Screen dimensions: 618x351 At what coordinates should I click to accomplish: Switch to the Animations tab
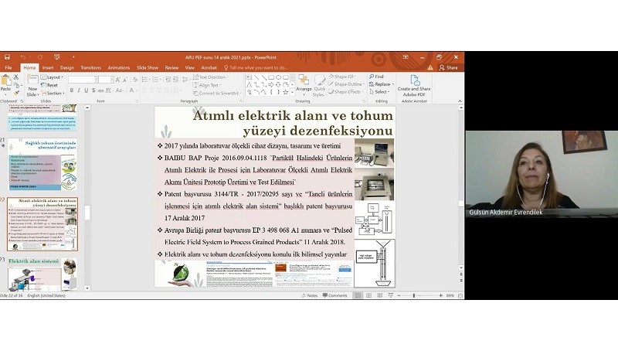119,68
